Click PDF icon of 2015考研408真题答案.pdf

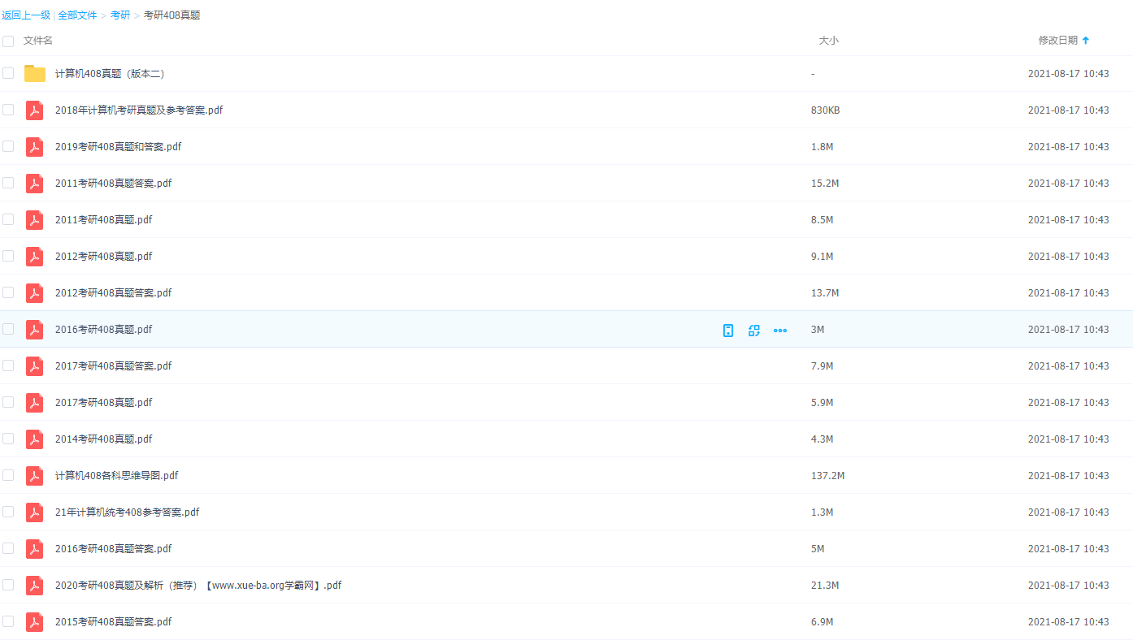pos(34,622)
